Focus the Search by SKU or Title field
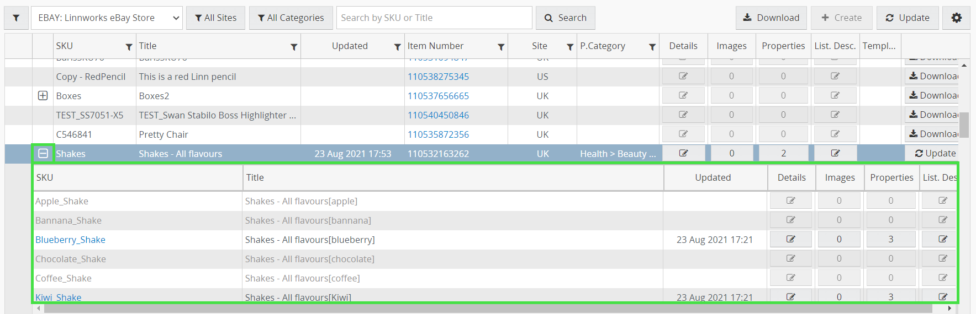The height and width of the screenshot is (314, 976). [434, 18]
